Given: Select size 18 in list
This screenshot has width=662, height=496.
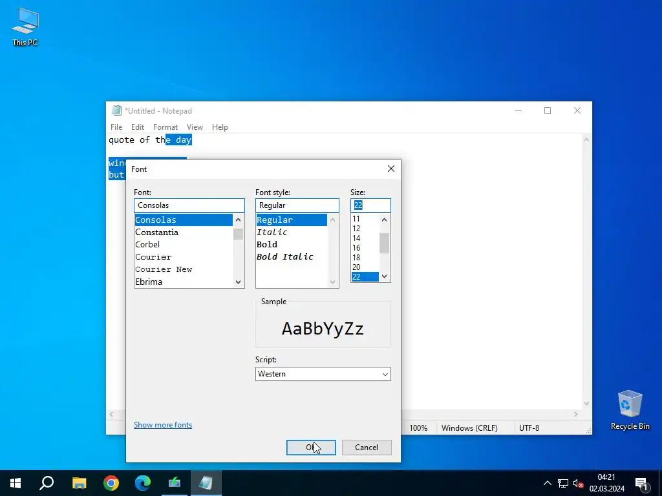Looking at the screenshot, I should (365, 257).
